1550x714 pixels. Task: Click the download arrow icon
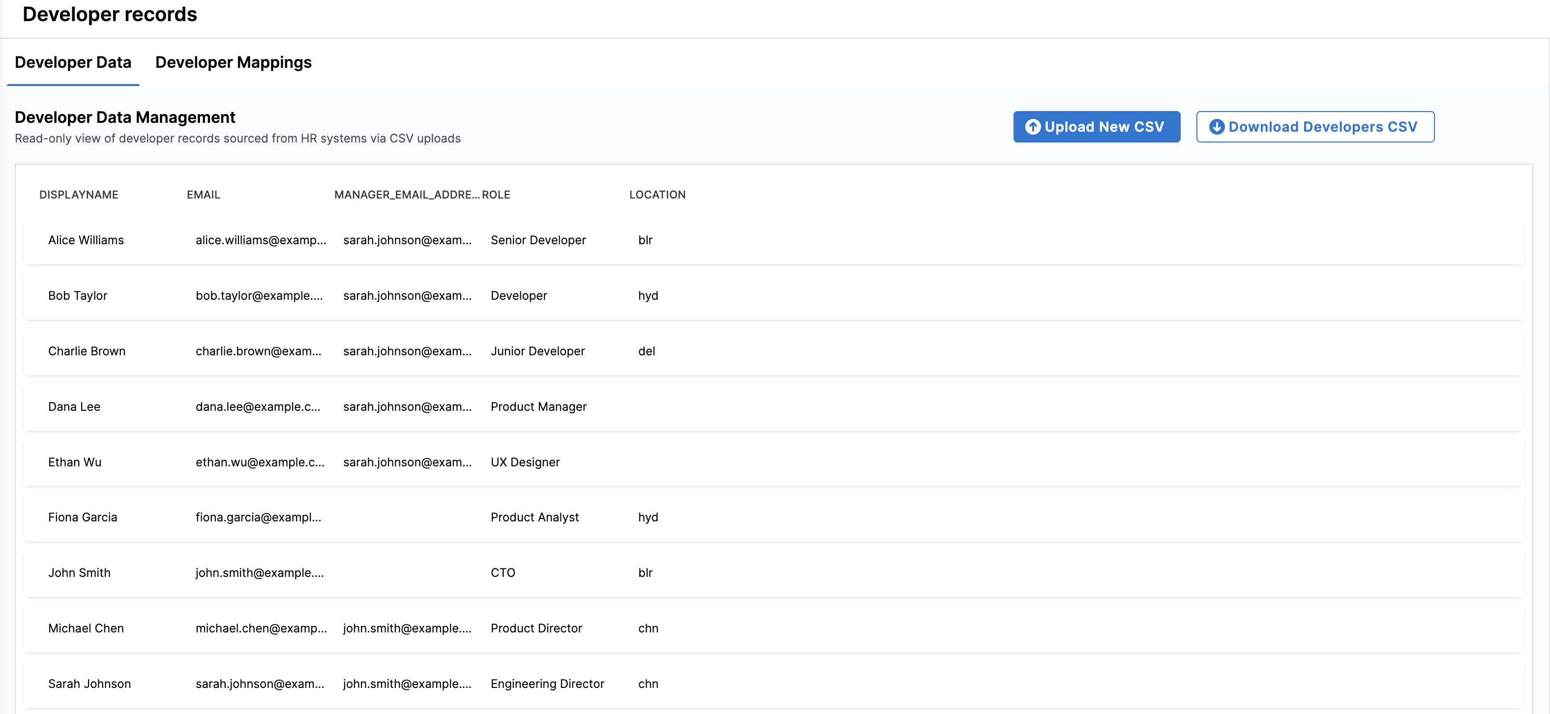1217,127
